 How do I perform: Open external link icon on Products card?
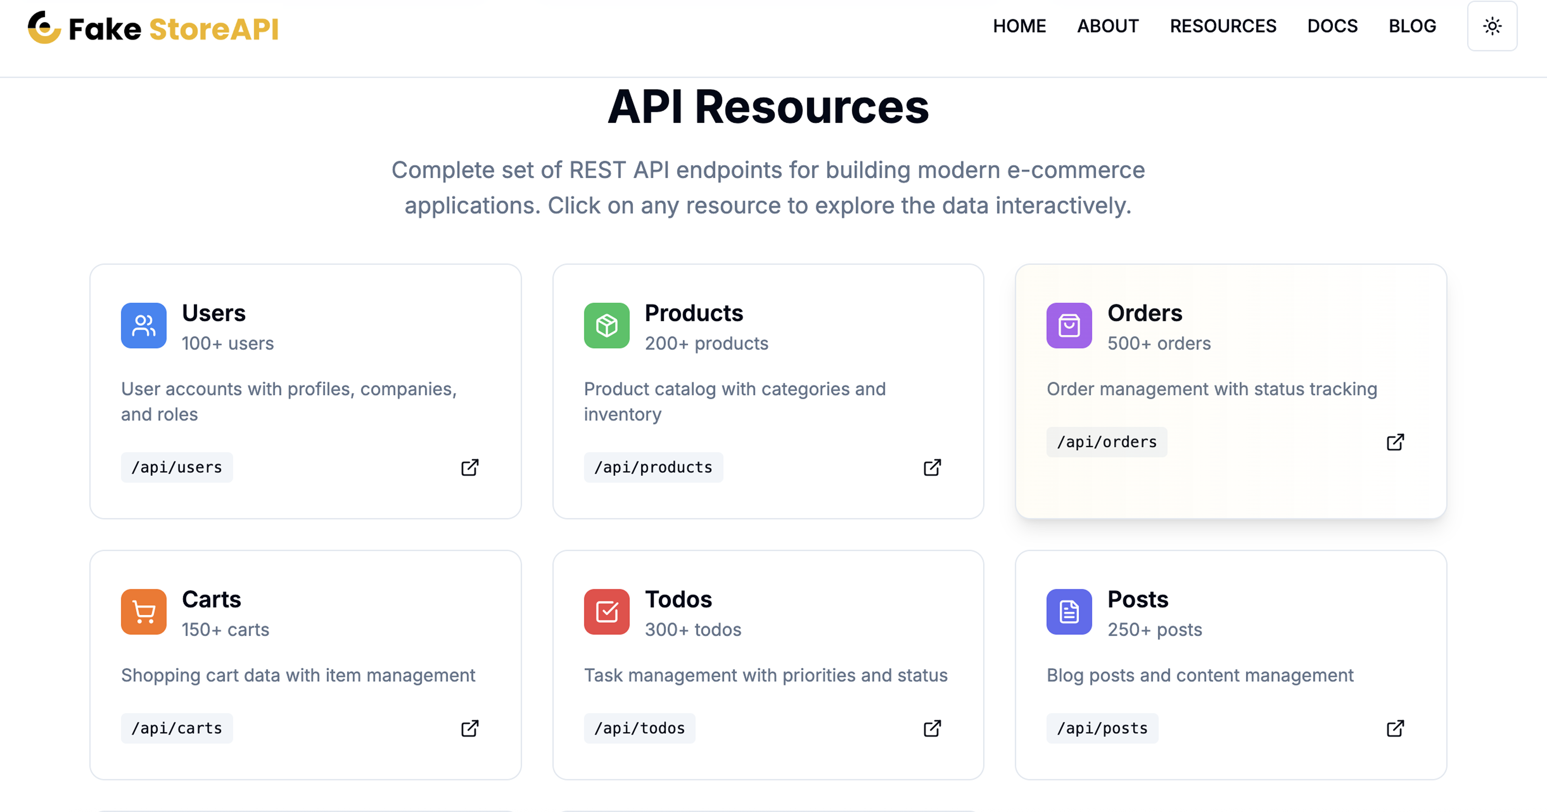932,467
